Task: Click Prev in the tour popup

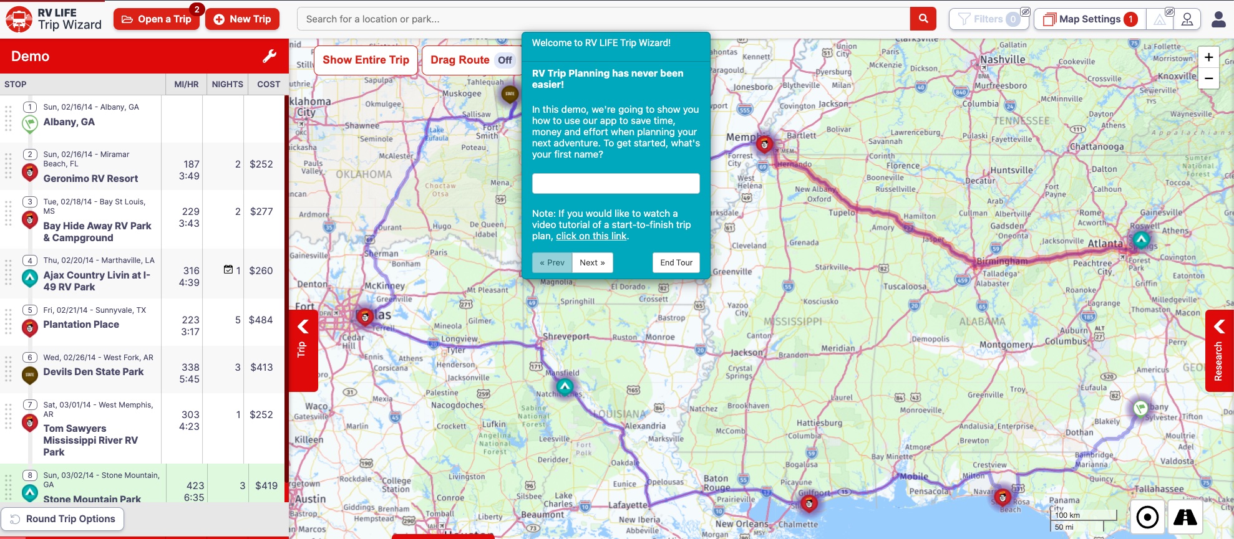Action: pos(552,262)
